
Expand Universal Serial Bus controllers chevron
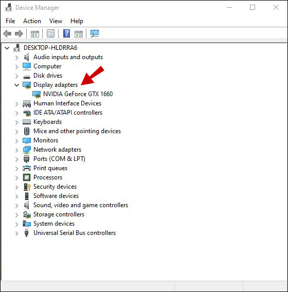(x=17, y=233)
